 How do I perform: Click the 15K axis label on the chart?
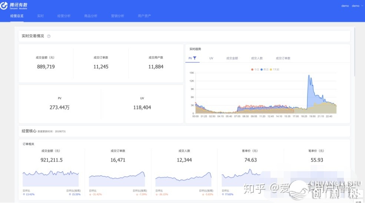(192, 73)
